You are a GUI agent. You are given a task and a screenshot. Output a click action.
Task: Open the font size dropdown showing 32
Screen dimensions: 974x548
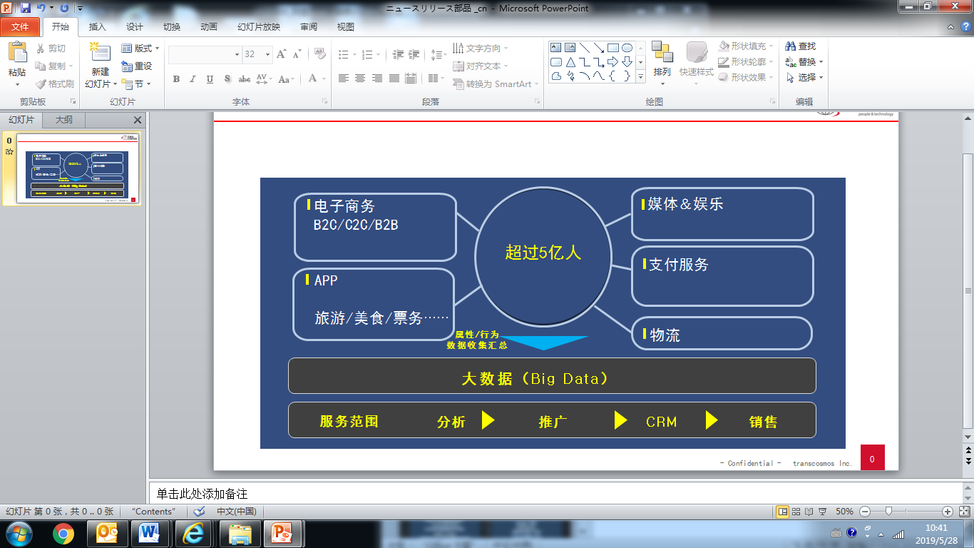pyautogui.click(x=268, y=54)
